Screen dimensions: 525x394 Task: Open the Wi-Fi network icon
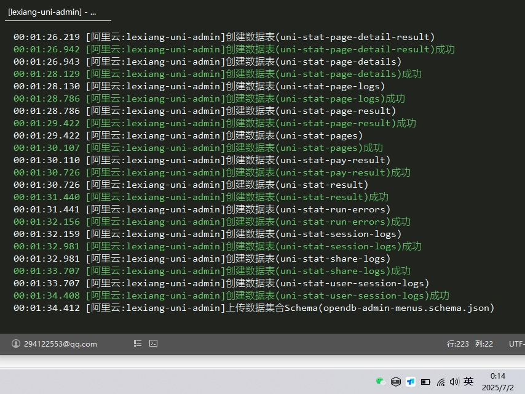pyautogui.click(x=441, y=382)
